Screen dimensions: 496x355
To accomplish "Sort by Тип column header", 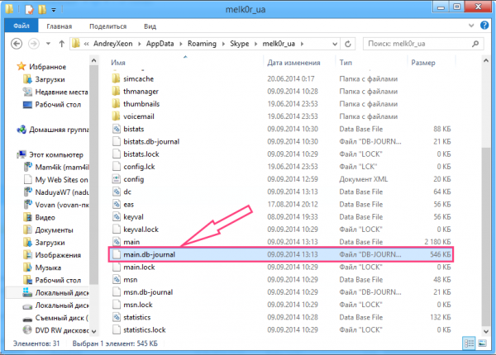I will click(346, 63).
